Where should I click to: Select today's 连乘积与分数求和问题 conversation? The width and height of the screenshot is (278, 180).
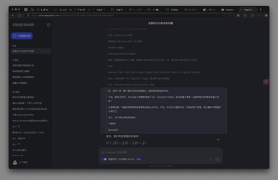coord(31,51)
